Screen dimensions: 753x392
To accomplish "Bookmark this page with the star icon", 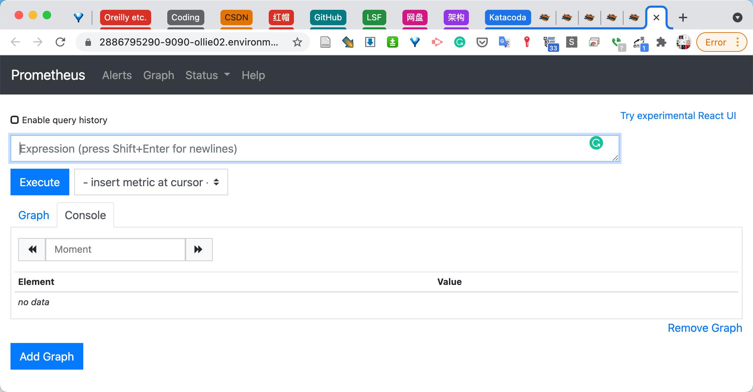I will click(297, 42).
